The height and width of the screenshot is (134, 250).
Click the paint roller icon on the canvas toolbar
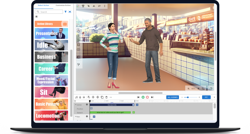(x=79, y=65)
